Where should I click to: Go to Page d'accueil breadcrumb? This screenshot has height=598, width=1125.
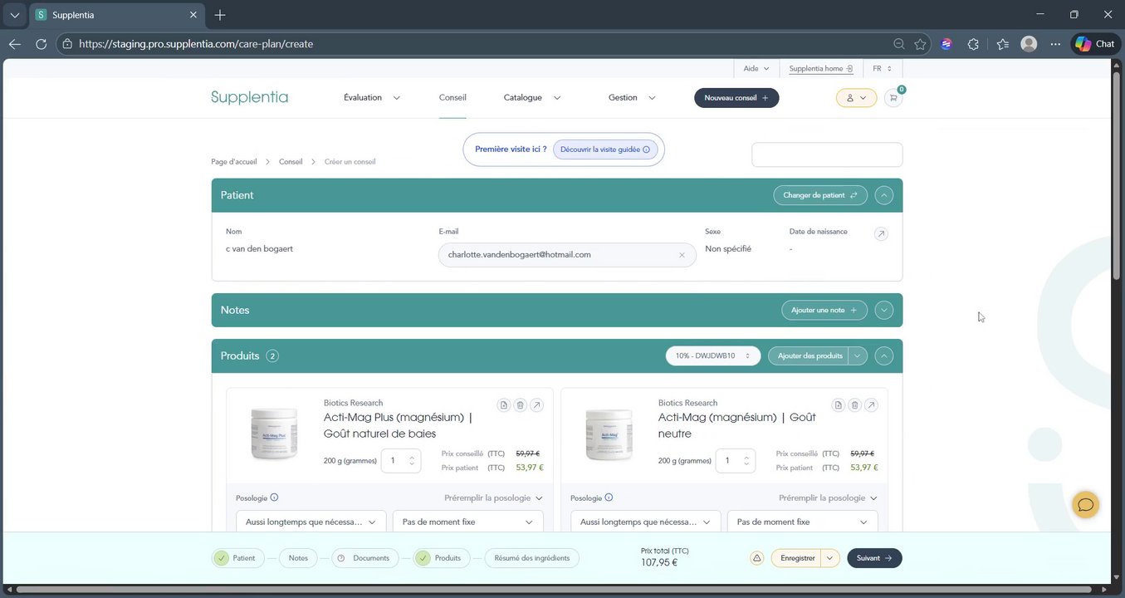point(234,162)
